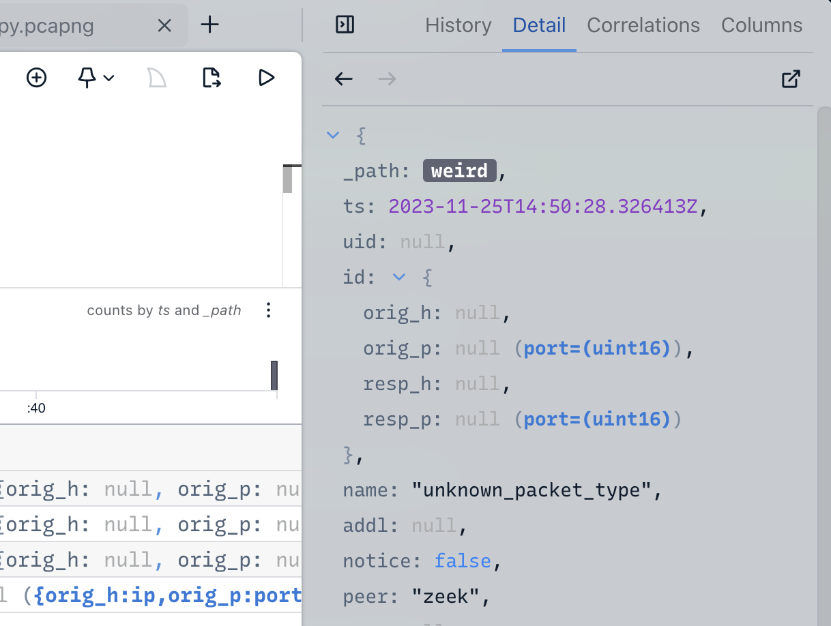Viewport: 831px width, 626px height.
Task: Click the addl null value
Action: pyautogui.click(x=434, y=525)
